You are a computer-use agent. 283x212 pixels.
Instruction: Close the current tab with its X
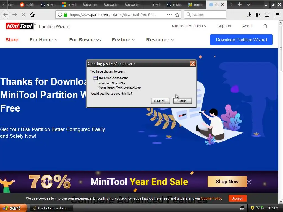pyautogui.click(x=222, y=5)
